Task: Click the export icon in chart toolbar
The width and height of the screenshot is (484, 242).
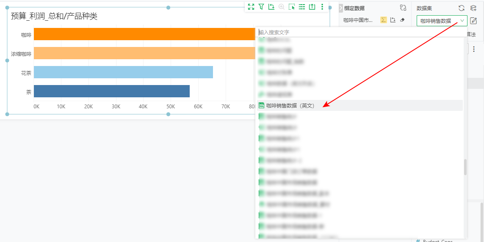Action: [x=312, y=7]
